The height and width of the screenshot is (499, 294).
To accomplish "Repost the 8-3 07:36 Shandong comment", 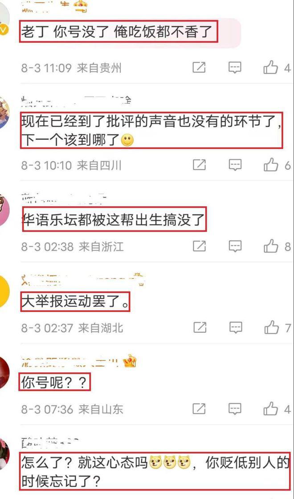I will pos(200,409).
